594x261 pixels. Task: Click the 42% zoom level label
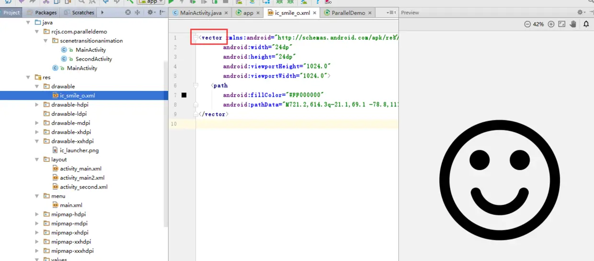pos(538,24)
